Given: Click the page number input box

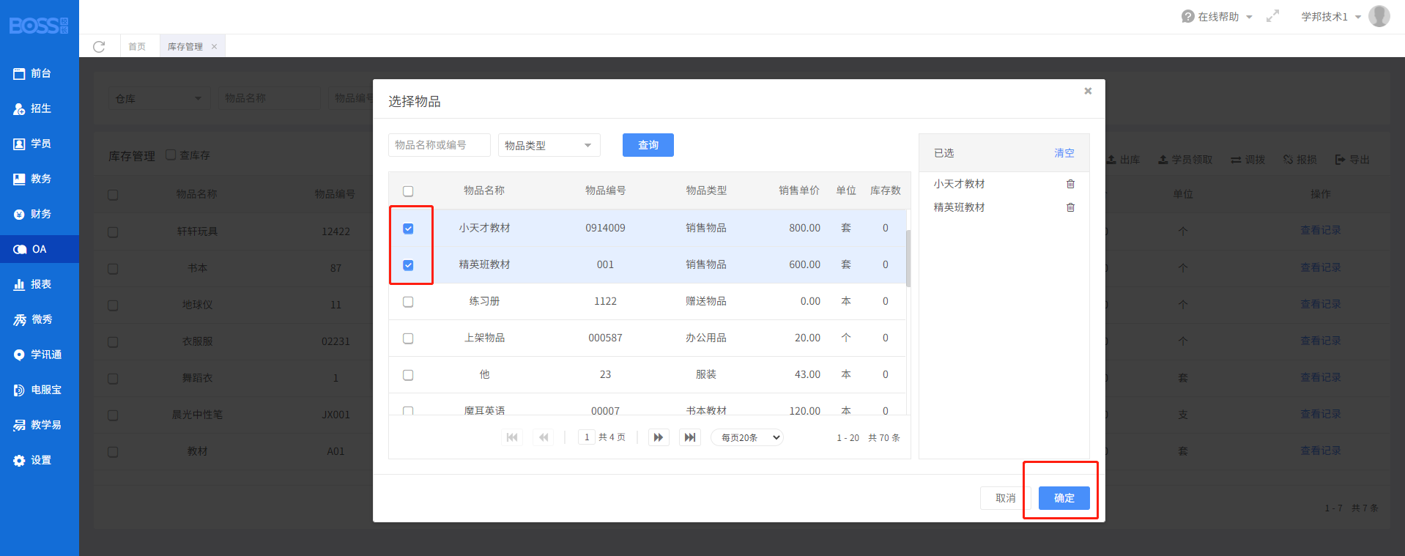Looking at the screenshot, I should (586, 437).
